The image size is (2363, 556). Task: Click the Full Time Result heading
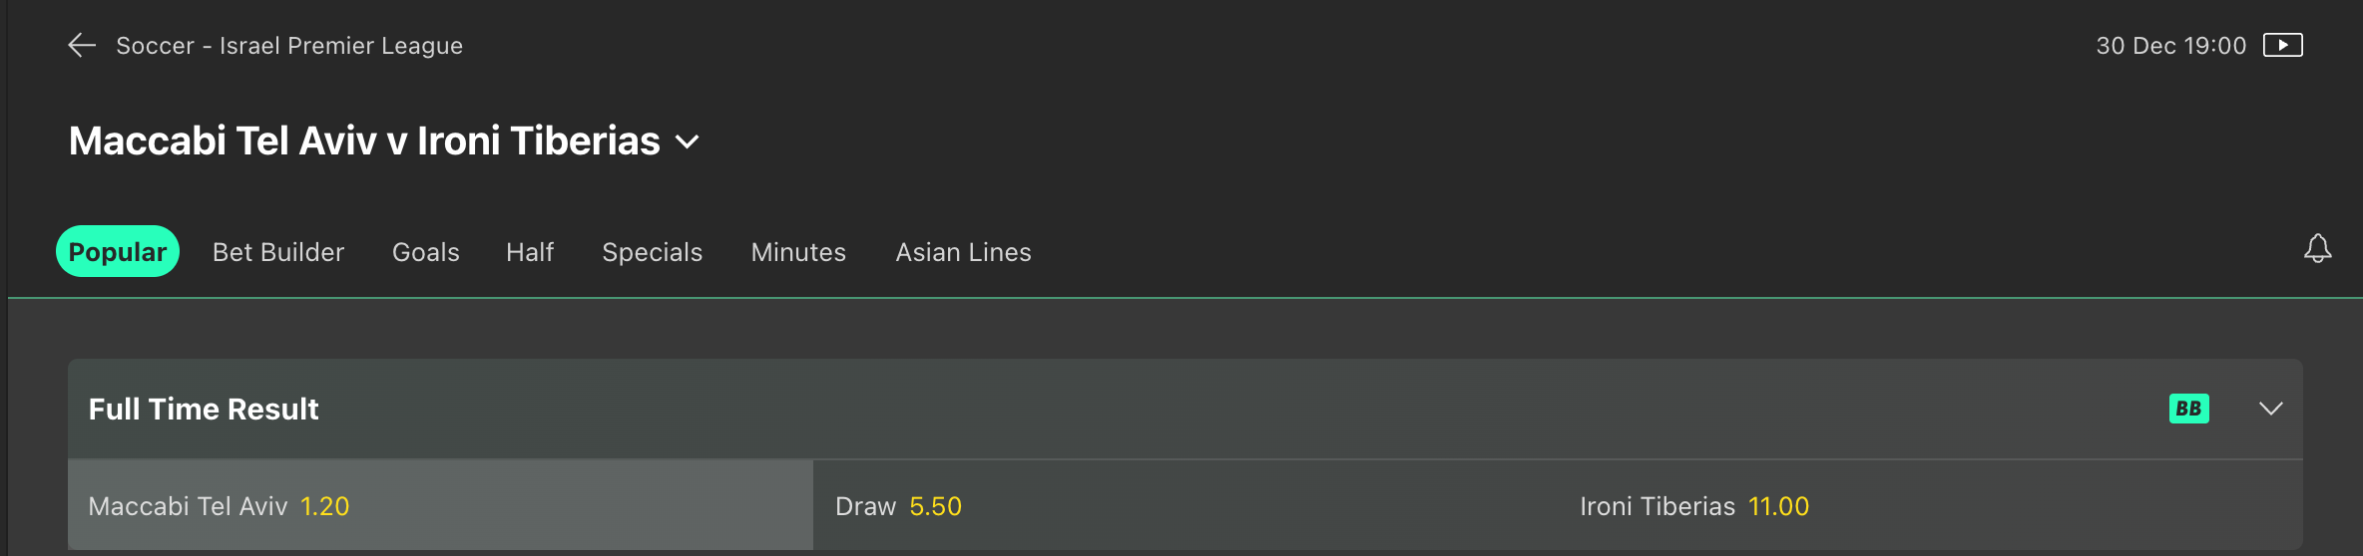(204, 409)
